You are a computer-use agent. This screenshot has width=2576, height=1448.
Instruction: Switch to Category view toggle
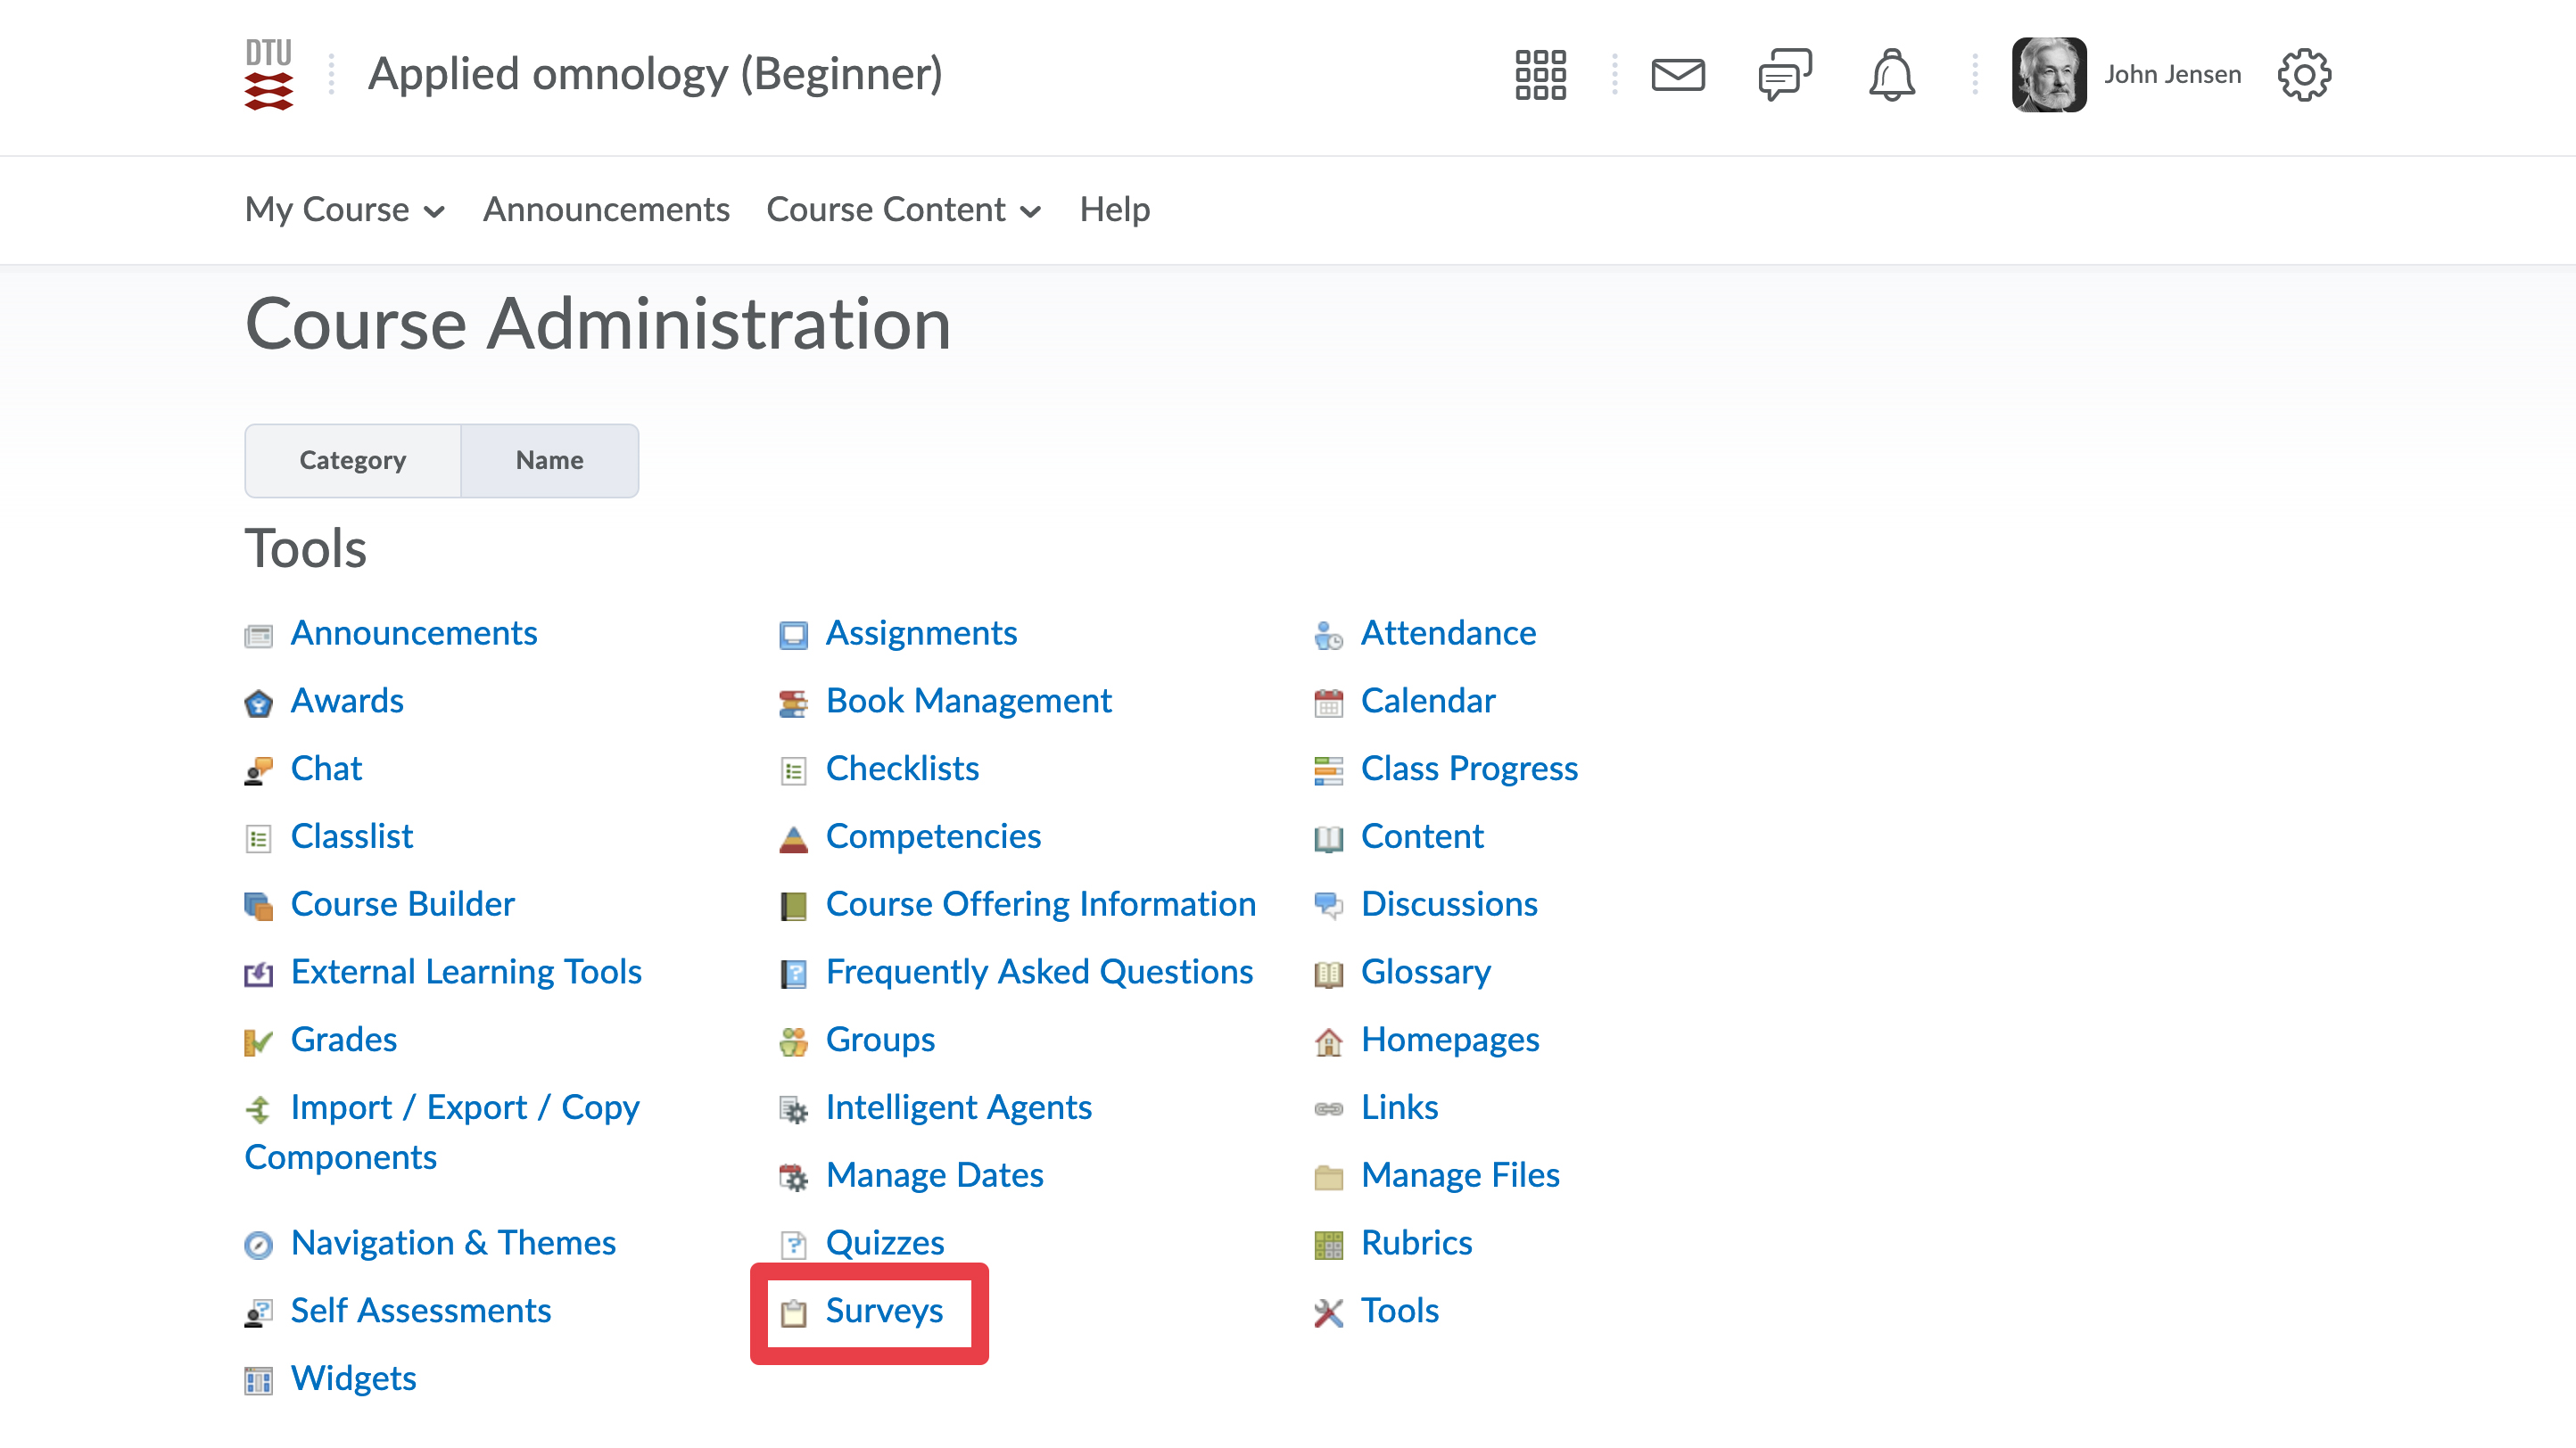click(352, 460)
